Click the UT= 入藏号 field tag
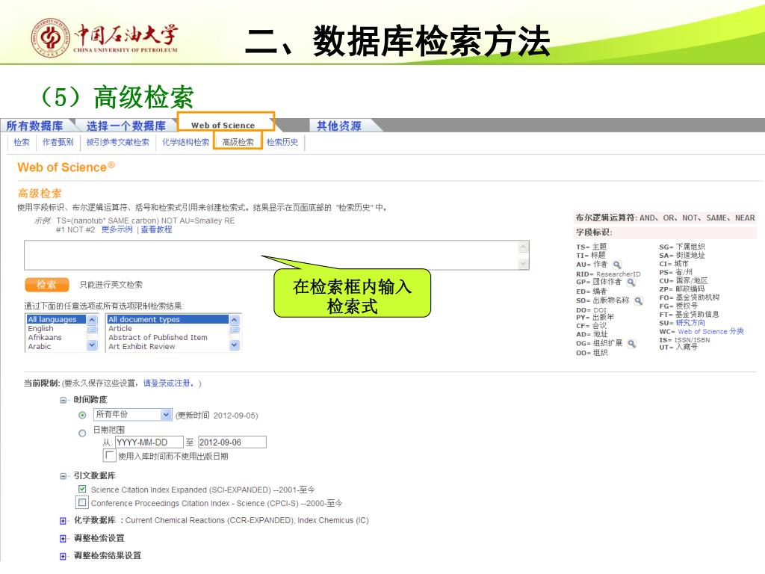 (x=678, y=348)
